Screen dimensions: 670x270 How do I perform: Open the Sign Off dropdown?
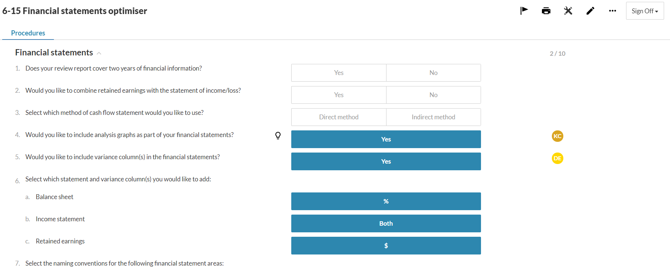(x=645, y=11)
